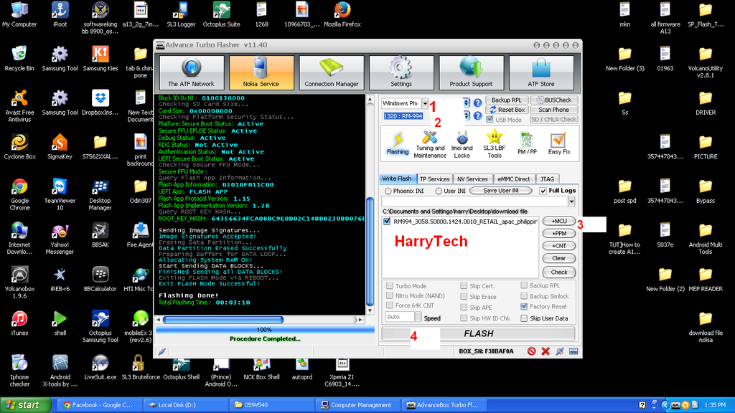Open Mozilla Firefox desktop icon
735x413 pixels.
[x=342, y=15]
